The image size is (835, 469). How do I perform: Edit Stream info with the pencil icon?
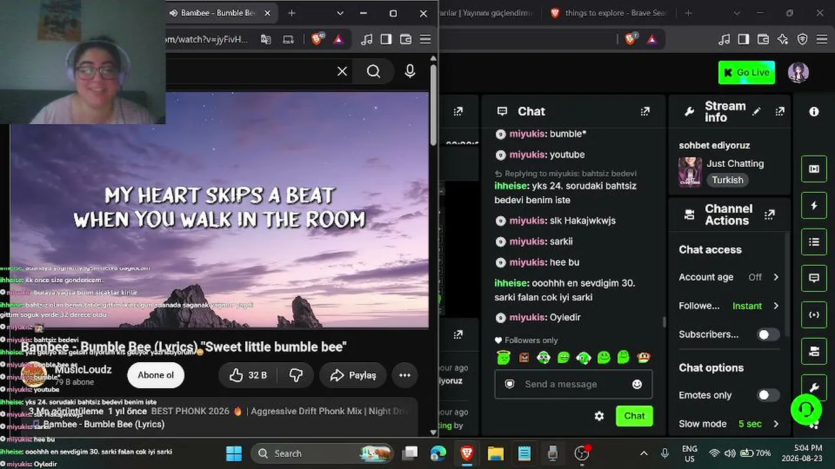(x=756, y=111)
